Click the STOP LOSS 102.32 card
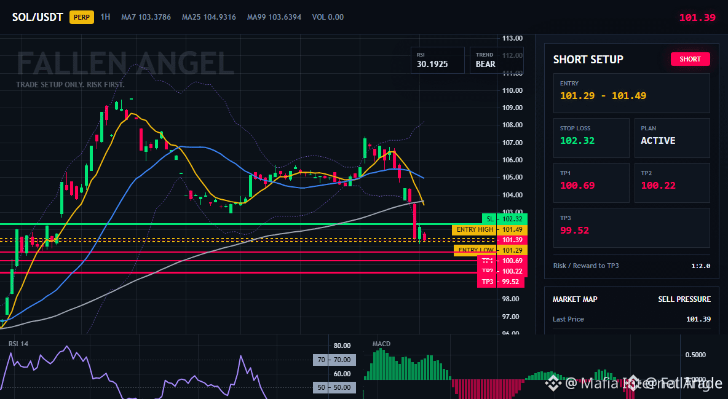The width and height of the screenshot is (728, 399). coord(591,138)
